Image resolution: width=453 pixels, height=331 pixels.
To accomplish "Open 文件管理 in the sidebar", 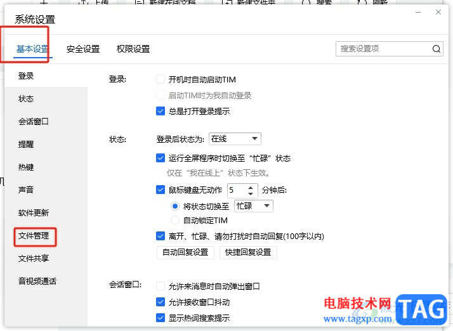I will pos(34,236).
